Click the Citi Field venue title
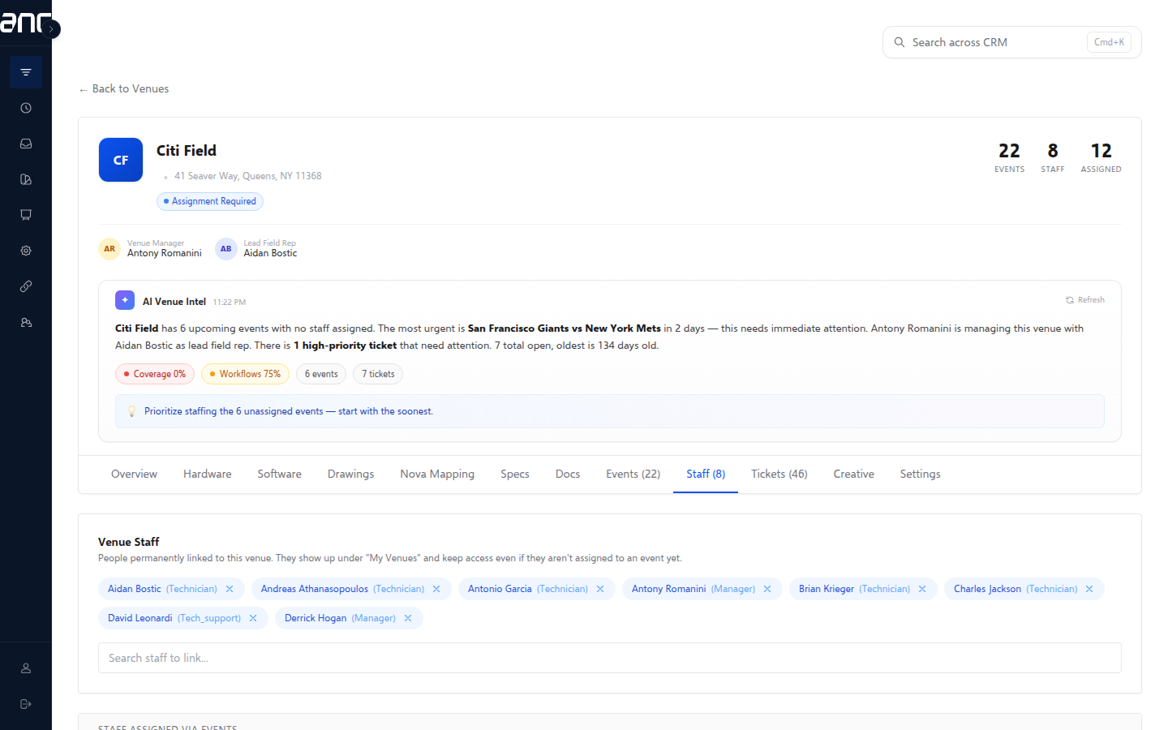 coord(187,151)
